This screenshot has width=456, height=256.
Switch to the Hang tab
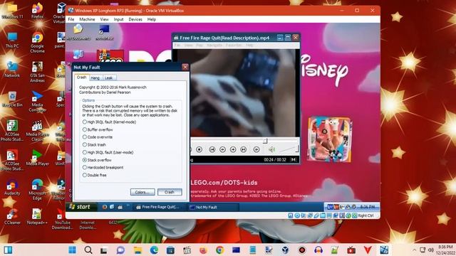click(x=95, y=78)
